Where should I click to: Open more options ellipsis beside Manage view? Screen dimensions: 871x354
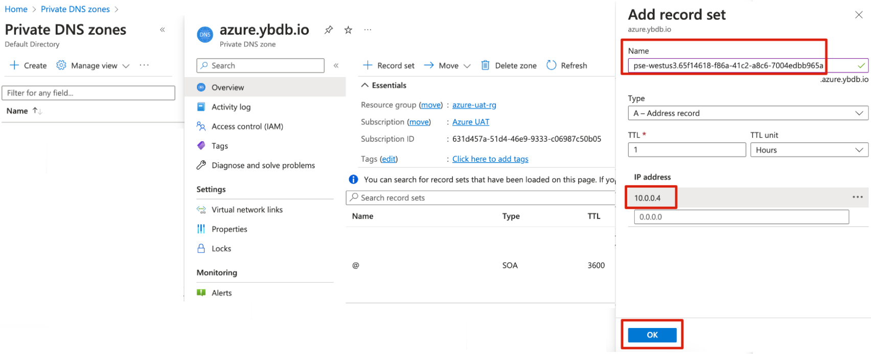coord(144,65)
